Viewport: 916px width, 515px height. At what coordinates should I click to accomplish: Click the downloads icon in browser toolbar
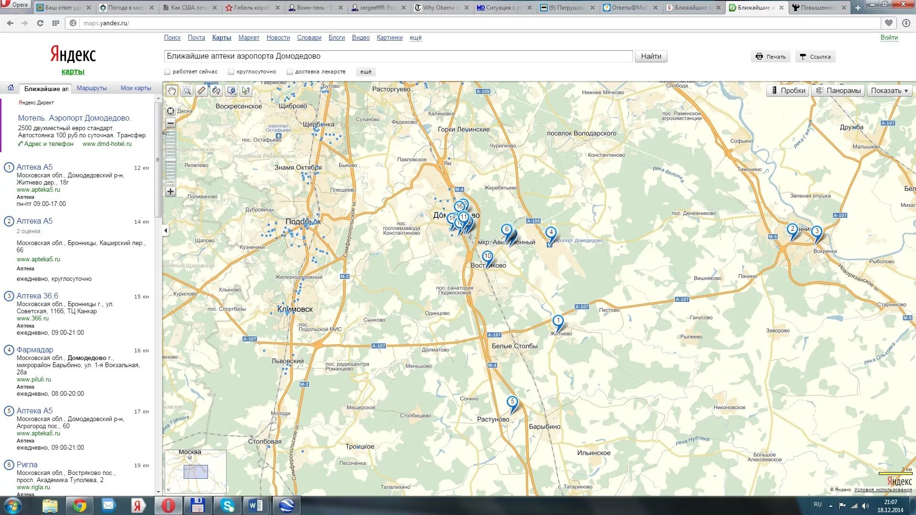pyautogui.click(x=906, y=23)
